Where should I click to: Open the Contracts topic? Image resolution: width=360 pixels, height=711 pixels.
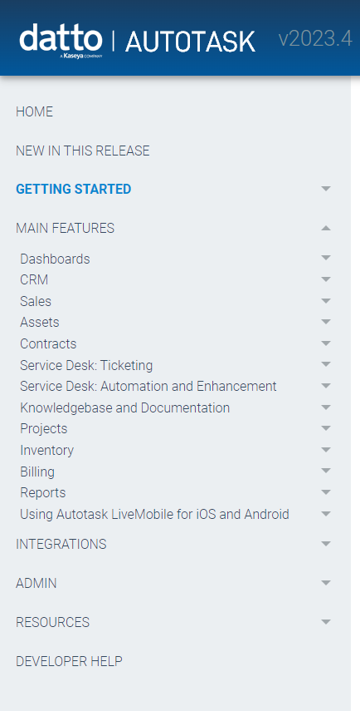click(x=48, y=343)
